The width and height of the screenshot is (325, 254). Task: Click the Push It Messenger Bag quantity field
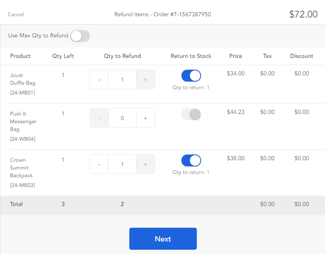tap(122, 118)
